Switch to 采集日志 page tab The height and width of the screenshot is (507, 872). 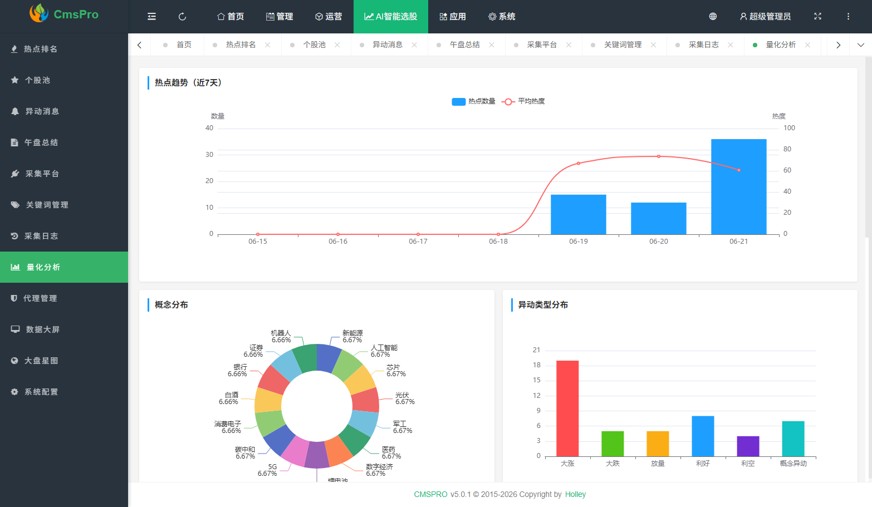(704, 45)
